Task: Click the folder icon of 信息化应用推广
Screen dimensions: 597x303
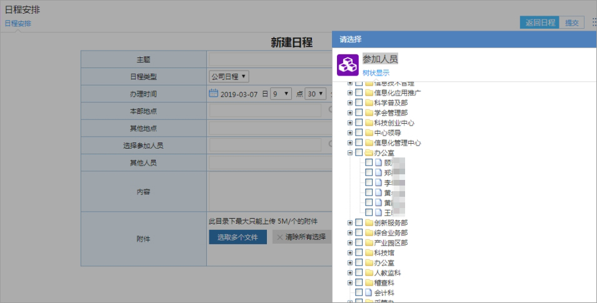Action: click(x=369, y=92)
